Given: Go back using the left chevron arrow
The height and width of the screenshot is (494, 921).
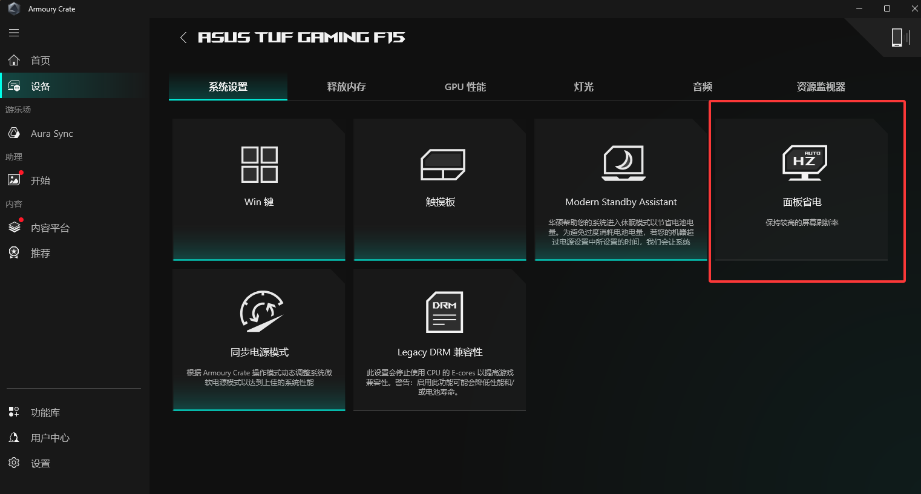Looking at the screenshot, I should (x=183, y=38).
